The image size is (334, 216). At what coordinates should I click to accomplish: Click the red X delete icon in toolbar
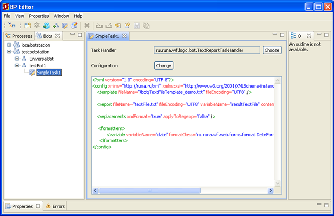point(87,25)
